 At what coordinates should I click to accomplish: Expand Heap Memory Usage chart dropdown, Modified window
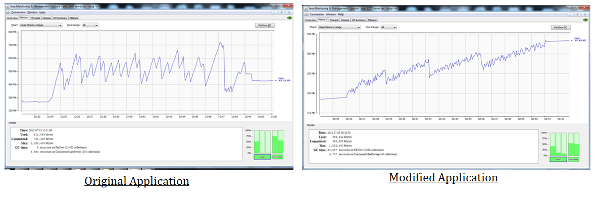pos(339,27)
